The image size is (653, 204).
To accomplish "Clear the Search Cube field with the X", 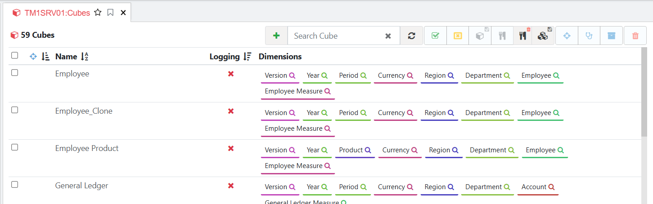I will (388, 36).
